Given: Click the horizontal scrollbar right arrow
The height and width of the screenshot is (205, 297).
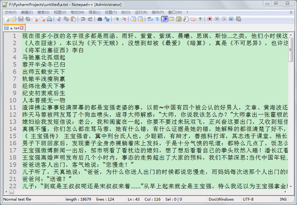Looking at the screenshot, I should click(285, 192).
